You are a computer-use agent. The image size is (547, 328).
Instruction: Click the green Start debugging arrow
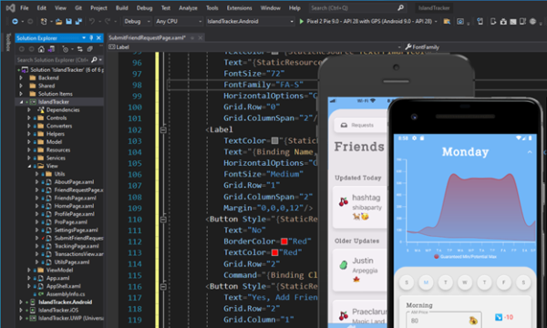tap(302, 21)
